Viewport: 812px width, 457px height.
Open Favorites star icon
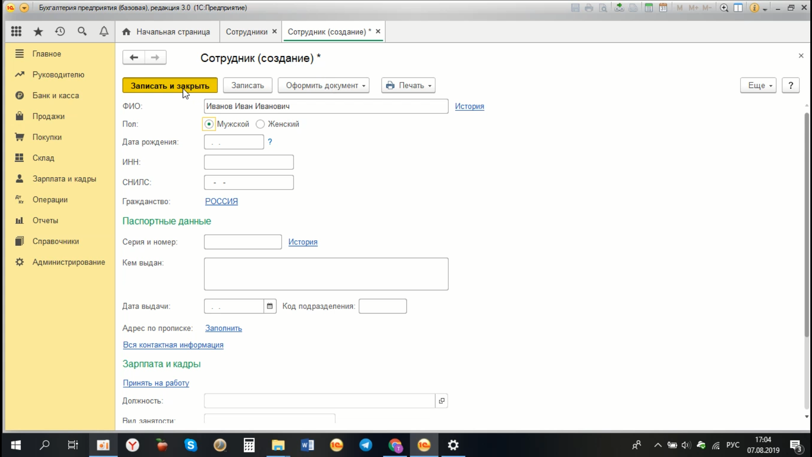click(x=38, y=31)
